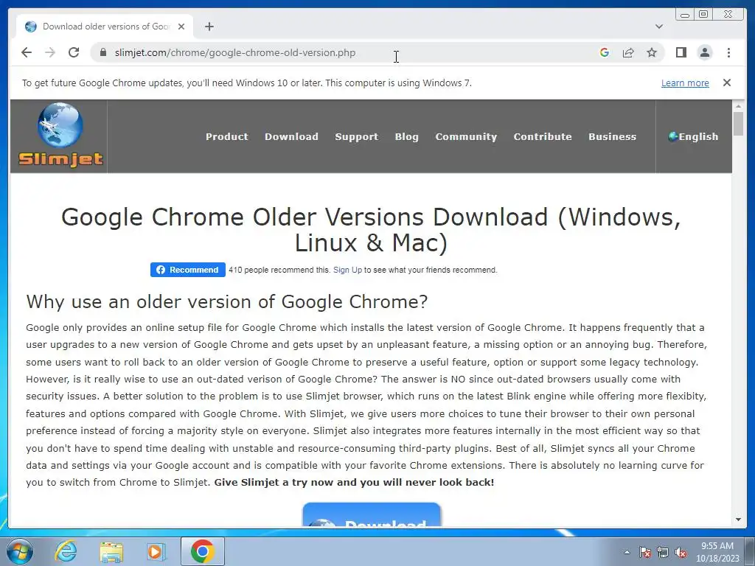Click the Chrome taskbar icon

(x=202, y=551)
